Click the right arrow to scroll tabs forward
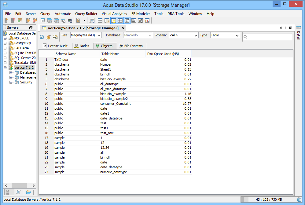Image resolution: width=305 pixels, height=205 pixels. pyautogui.click(x=286, y=28)
